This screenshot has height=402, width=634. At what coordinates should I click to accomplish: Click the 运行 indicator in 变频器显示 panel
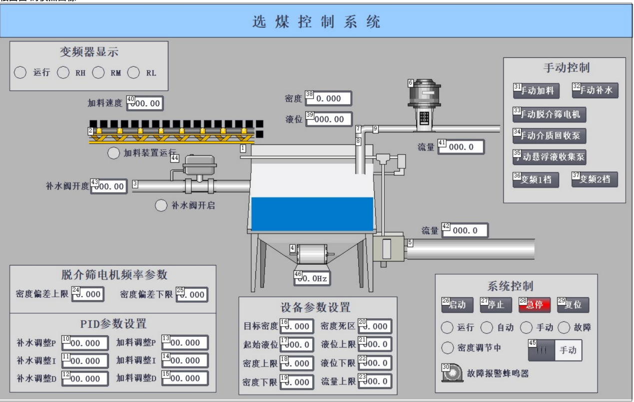19,72
